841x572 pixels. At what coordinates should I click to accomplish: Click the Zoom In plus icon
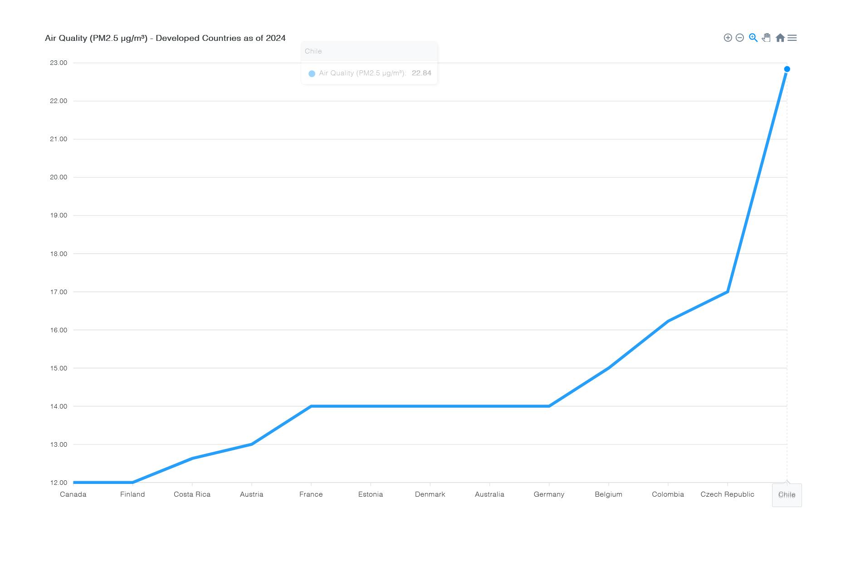click(728, 38)
